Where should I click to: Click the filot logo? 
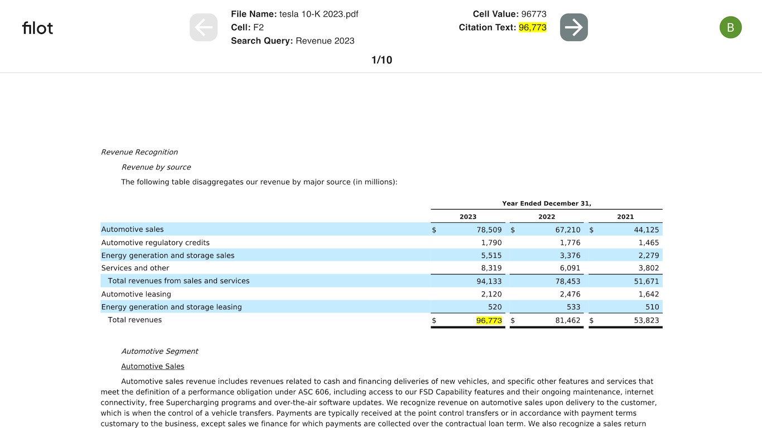37,28
